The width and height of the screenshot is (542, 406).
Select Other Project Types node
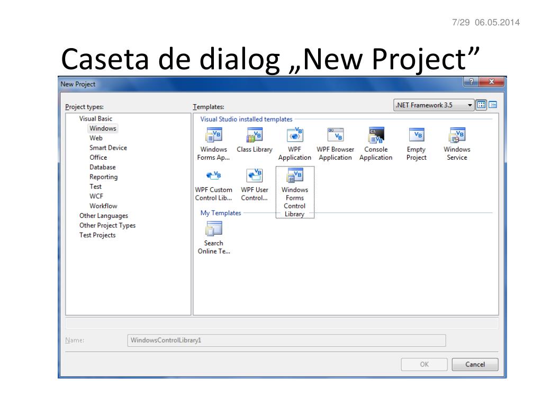pyautogui.click(x=107, y=225)
